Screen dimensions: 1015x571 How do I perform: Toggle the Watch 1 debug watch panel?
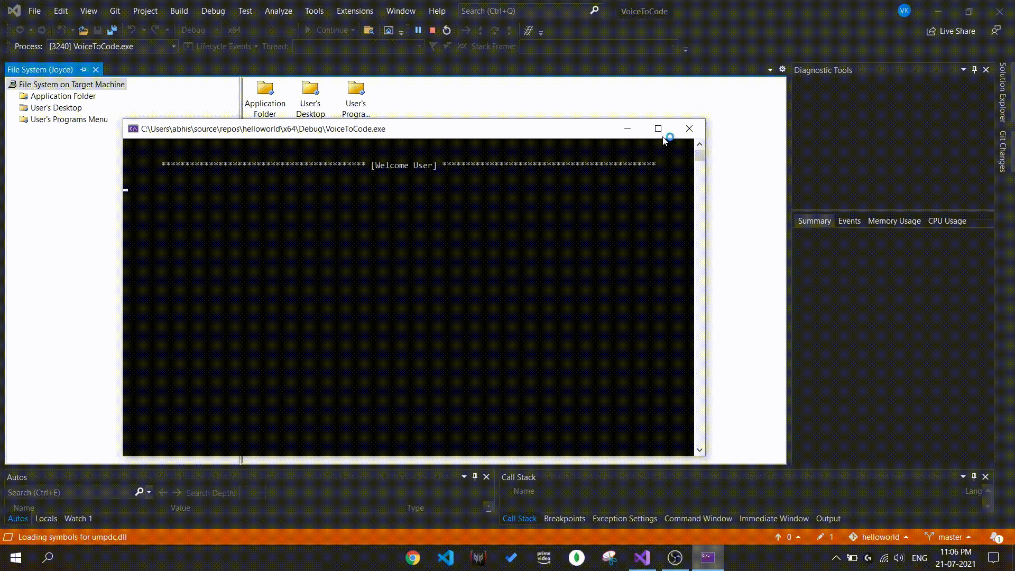[78, 519]
